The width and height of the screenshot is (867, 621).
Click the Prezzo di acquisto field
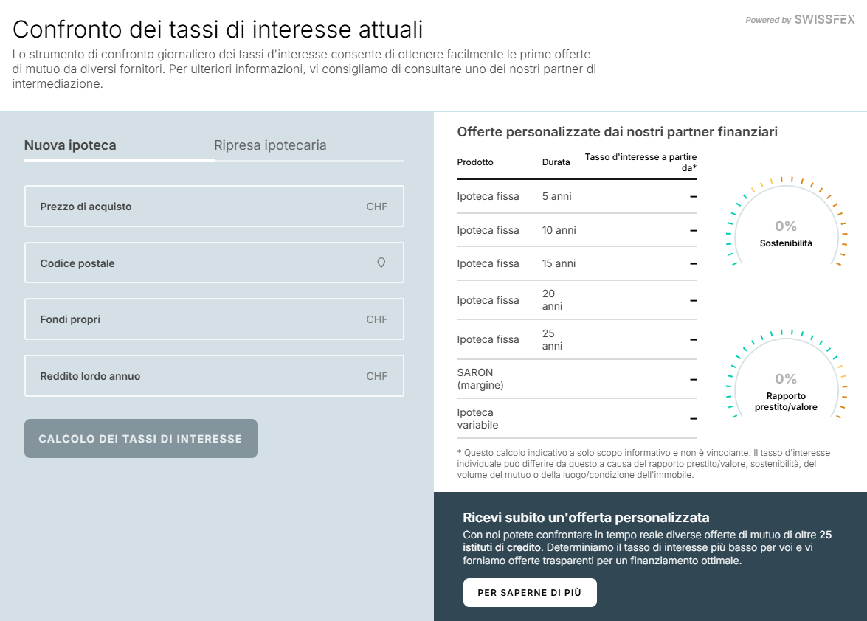click(214, 206)
